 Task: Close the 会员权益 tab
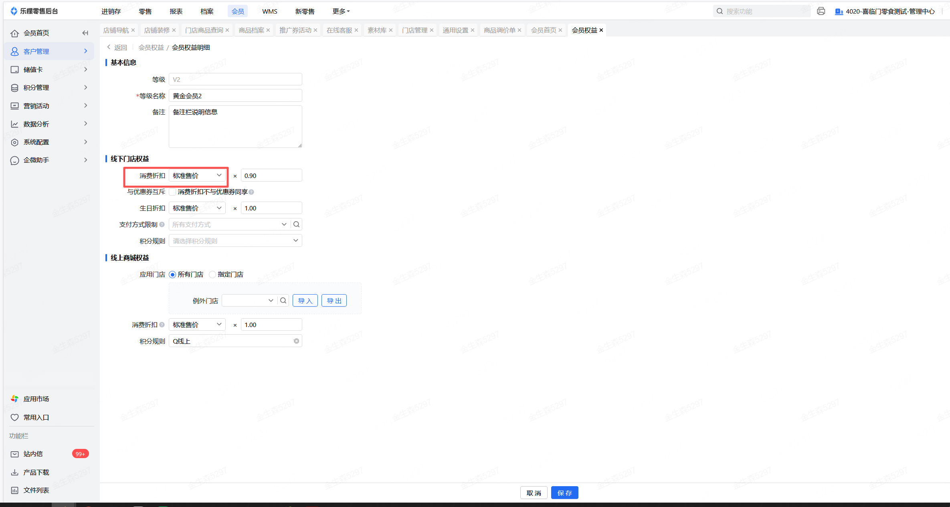pos(601,30)
